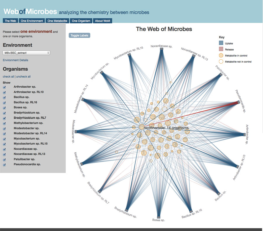Select the Nocardiaceae sp. node at top

[162, 49]
